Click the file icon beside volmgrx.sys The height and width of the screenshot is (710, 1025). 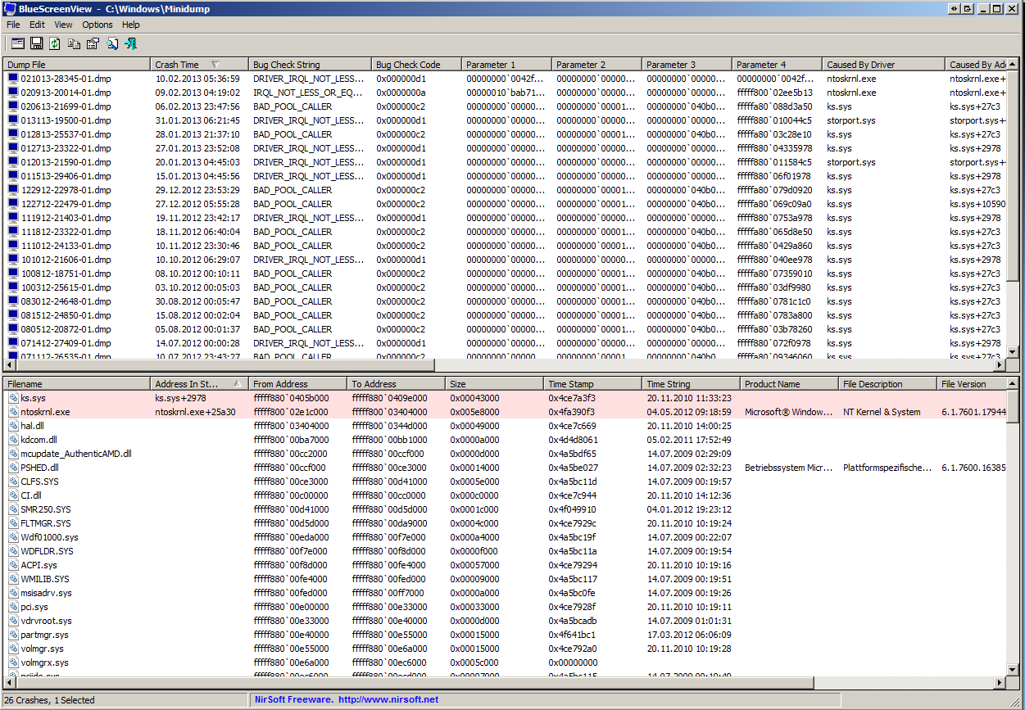tap(13, 663)
